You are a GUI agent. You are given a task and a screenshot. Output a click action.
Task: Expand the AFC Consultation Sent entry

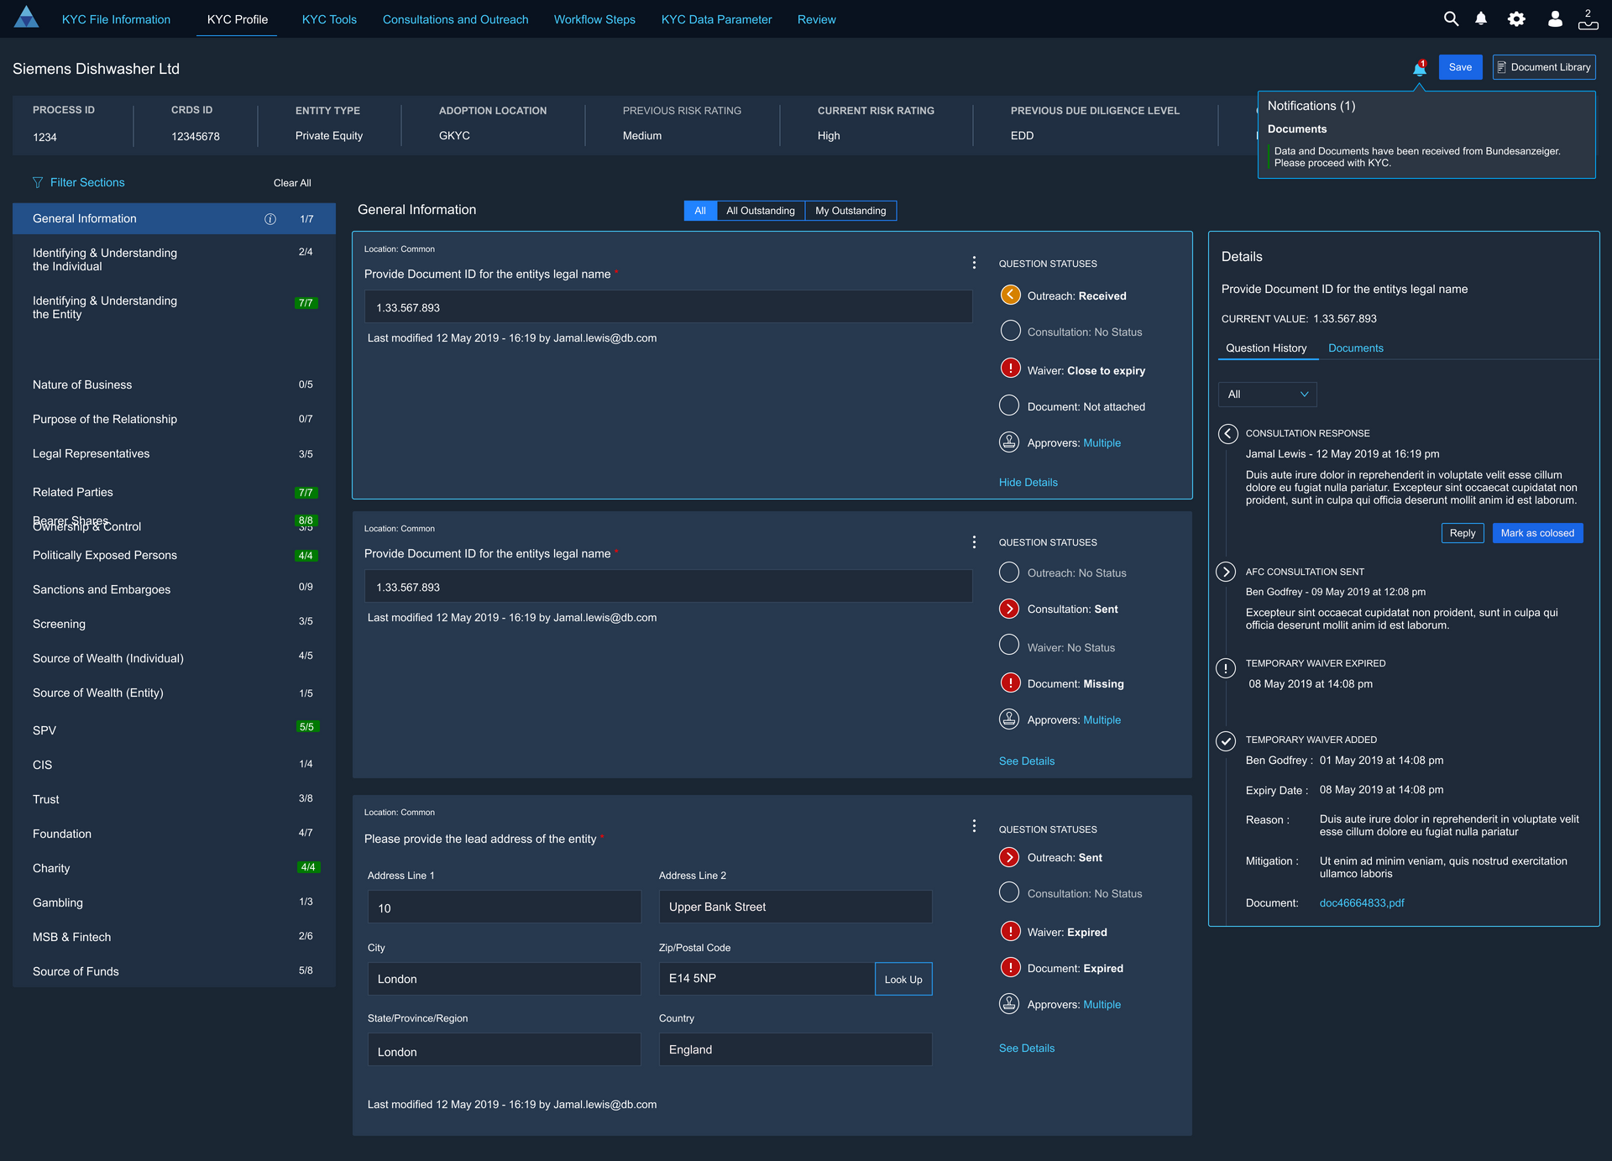pyautogui.click(x=1226, y=572)
